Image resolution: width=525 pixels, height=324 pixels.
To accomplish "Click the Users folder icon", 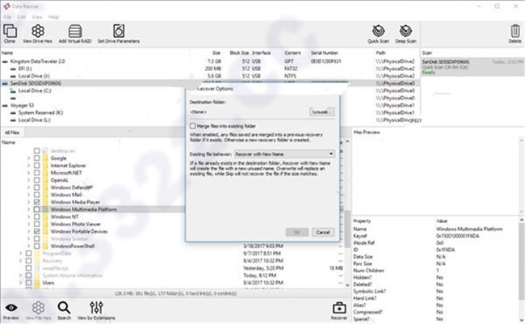I will click(38, 283).
